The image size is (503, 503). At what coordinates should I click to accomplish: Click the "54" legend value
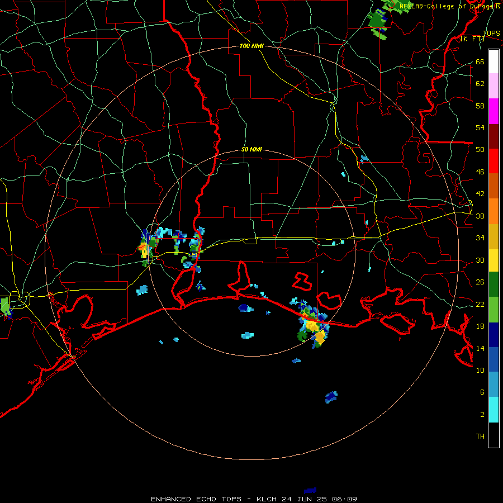pos(480,127)
